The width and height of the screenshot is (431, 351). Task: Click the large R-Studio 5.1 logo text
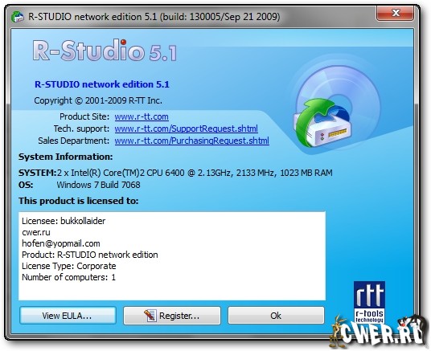click(x=105, y=51)
